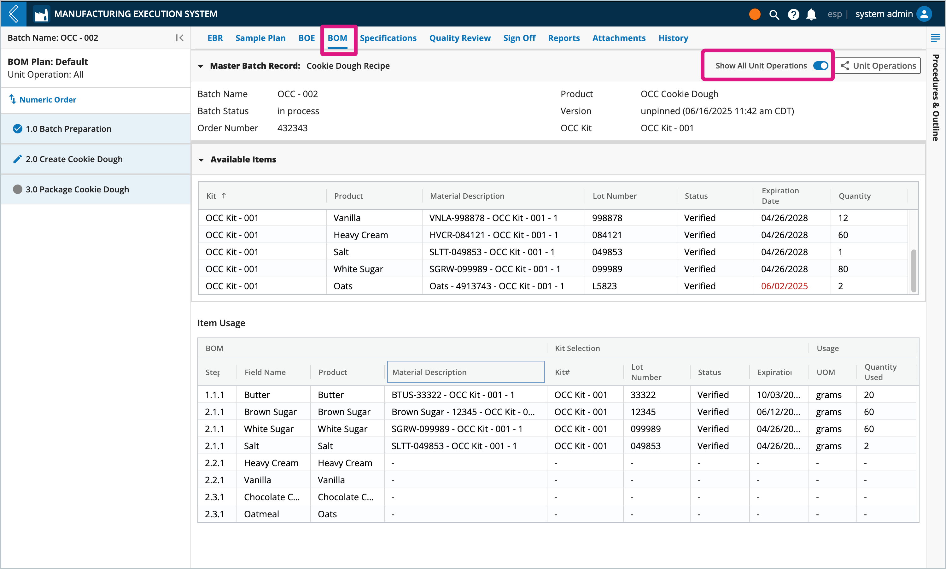Open the search icon
This screenshot has width=946, height=569.
(774, 15)
